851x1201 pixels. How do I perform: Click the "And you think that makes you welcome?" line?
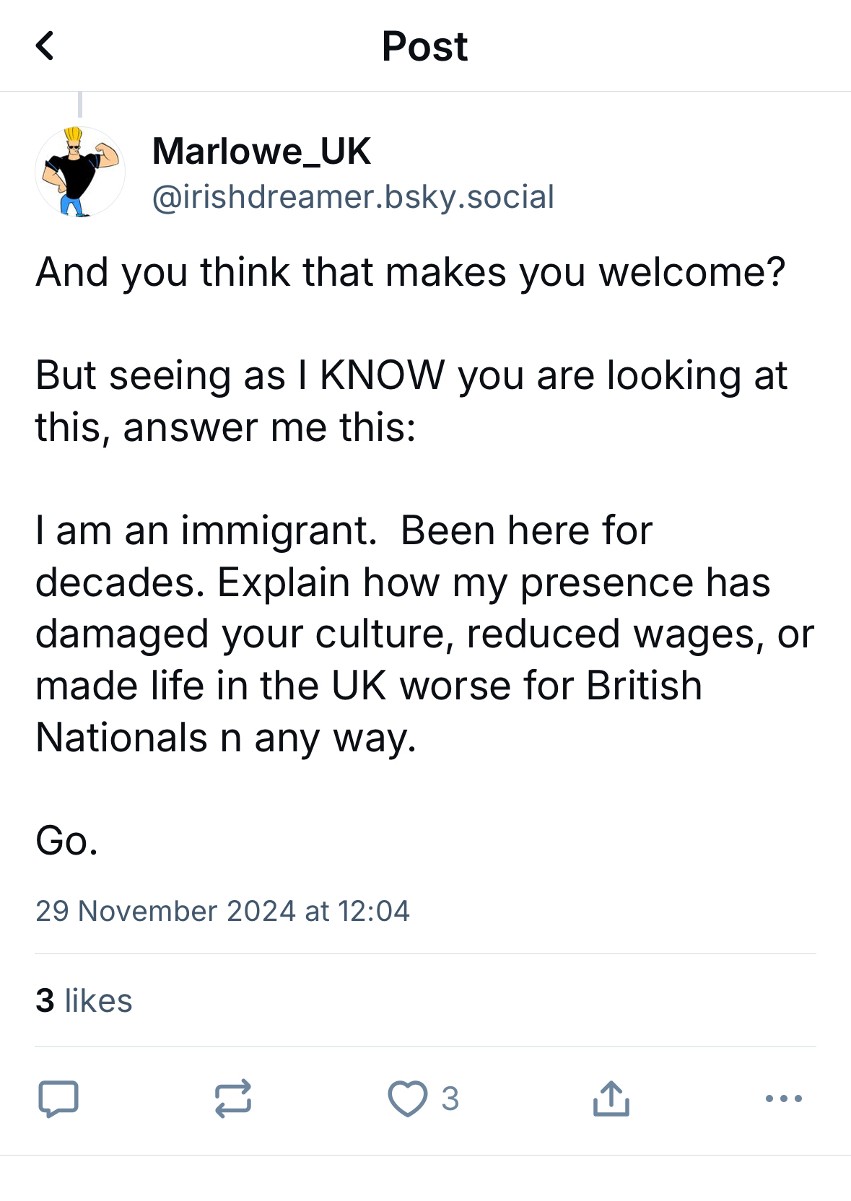click(410, 272)
